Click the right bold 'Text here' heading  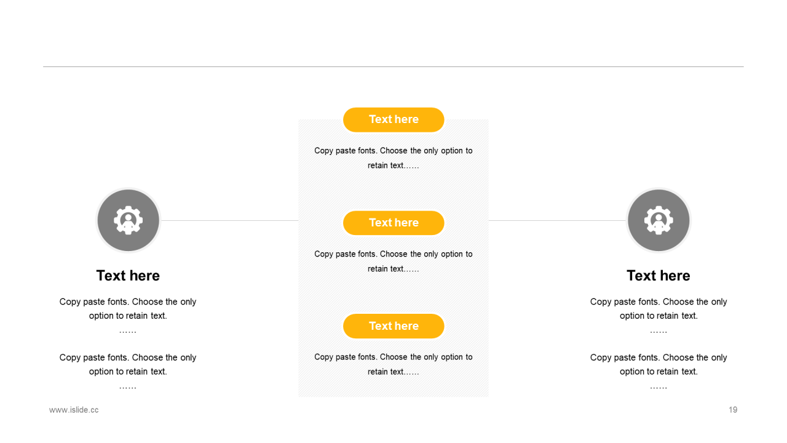click(658, 276)
